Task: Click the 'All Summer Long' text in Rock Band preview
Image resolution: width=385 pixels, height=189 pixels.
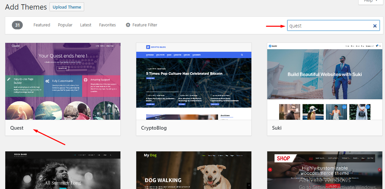Action: tap(63, 183)
